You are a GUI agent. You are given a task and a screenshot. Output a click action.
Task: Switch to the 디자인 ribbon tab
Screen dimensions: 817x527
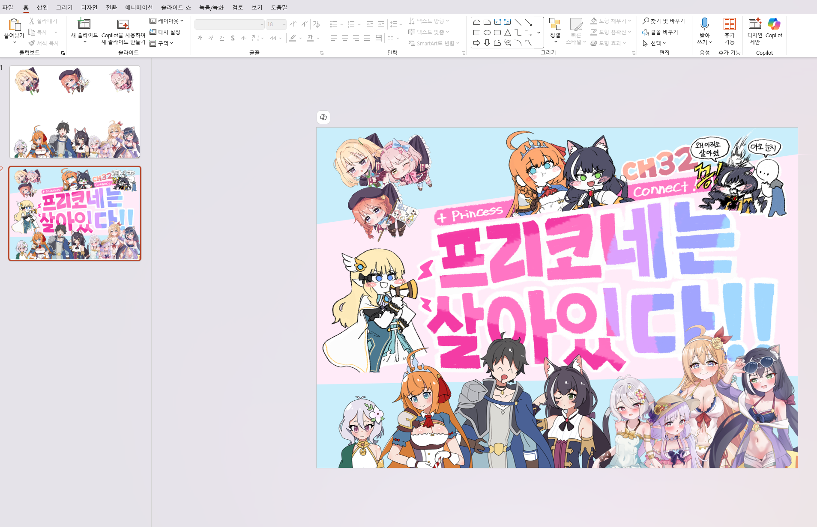(x=90, y=7)
